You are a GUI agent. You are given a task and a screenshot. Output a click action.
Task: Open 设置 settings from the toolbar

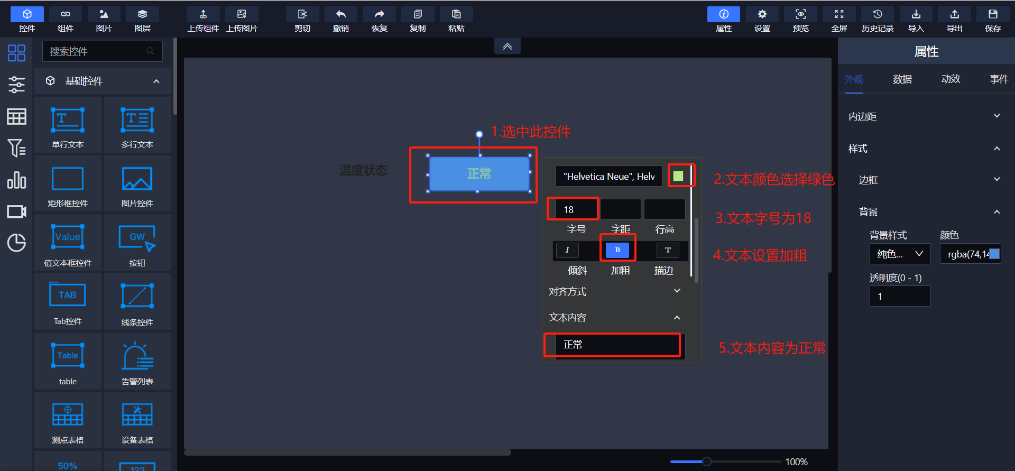(x=762, y=20)
